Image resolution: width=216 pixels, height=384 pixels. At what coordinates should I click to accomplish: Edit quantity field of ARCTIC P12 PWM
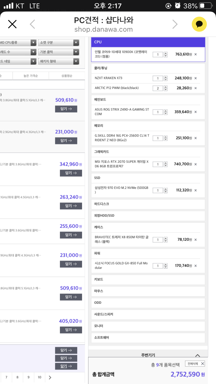point(158,88)
